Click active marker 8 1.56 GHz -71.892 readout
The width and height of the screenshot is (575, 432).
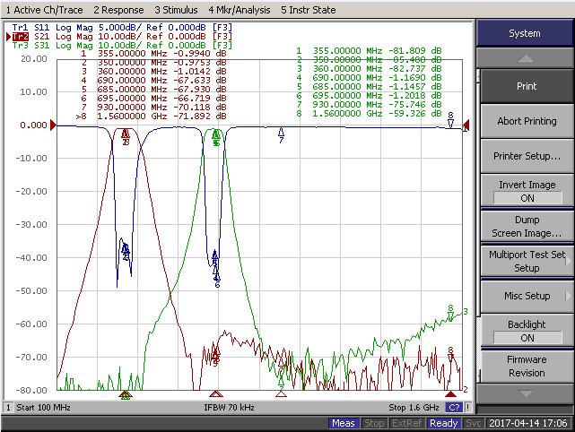[x=151, y=117]
